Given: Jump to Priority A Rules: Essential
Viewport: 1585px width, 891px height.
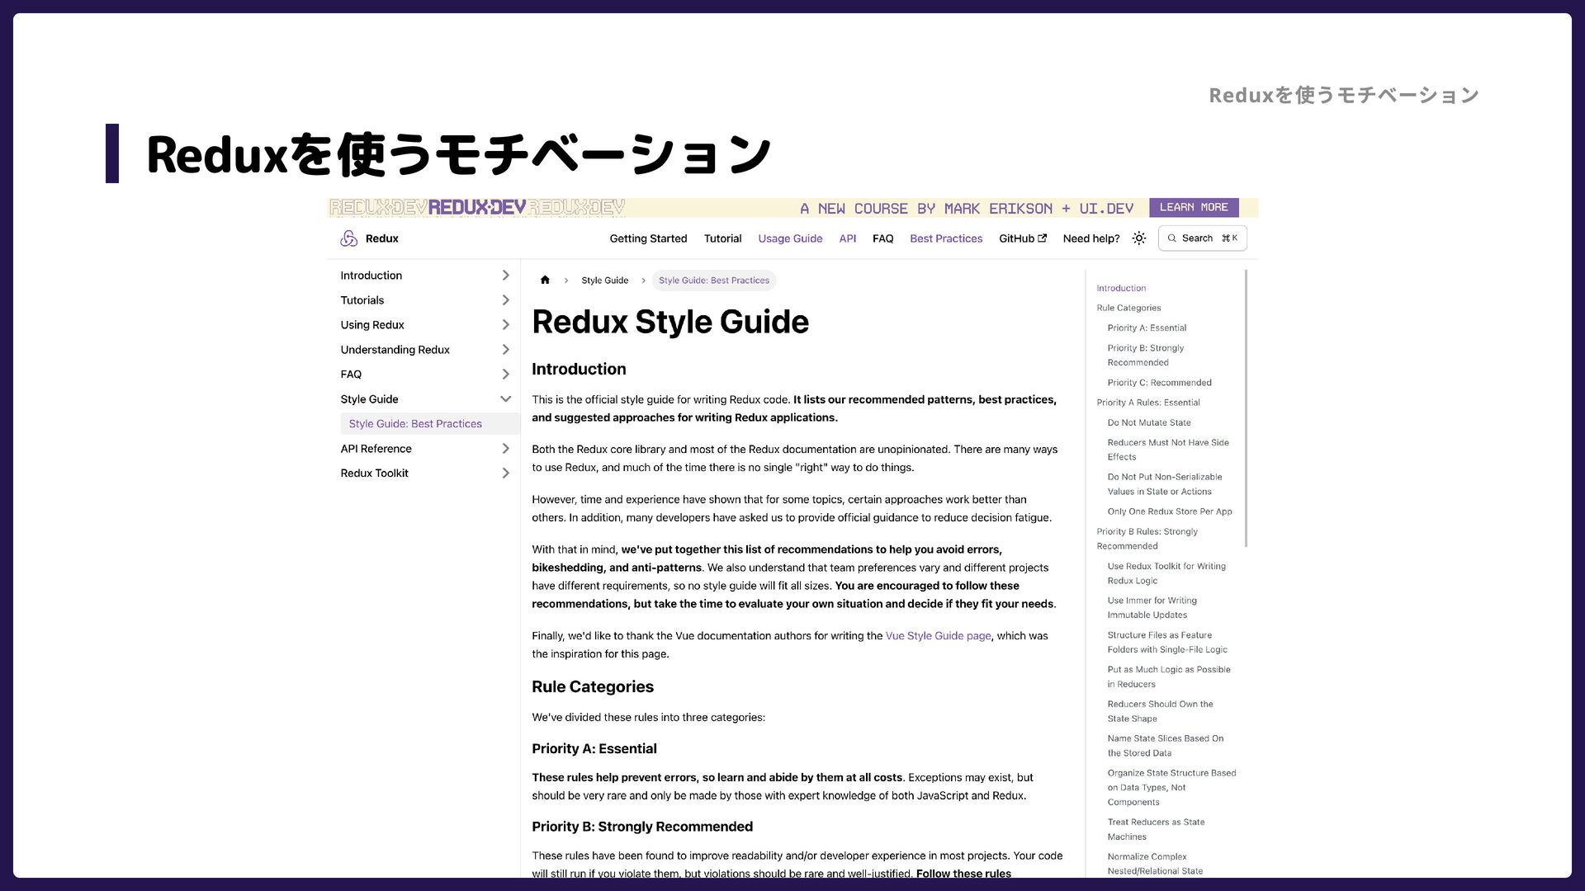Looking at the screenshot, I should [x=1147, y=403].
